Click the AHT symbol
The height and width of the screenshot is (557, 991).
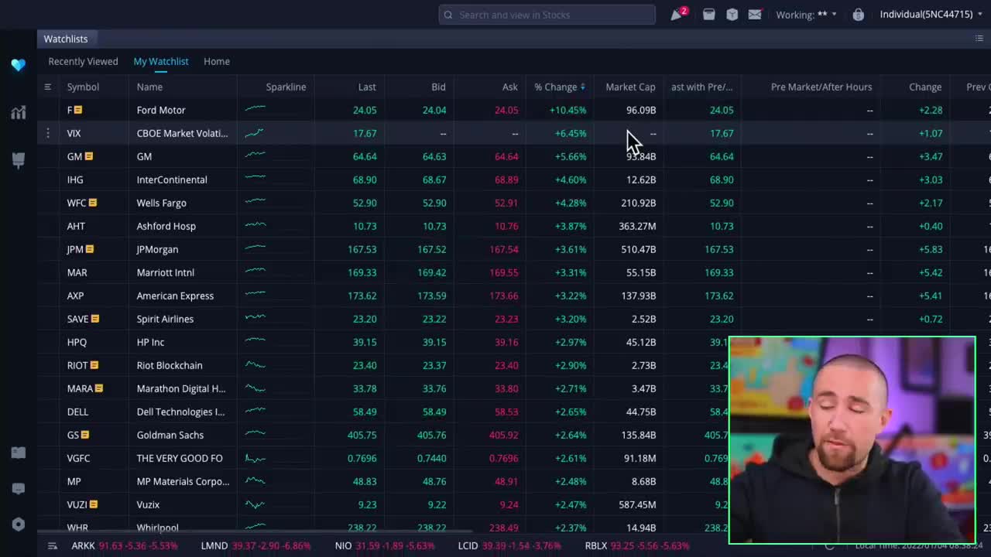[x=76, y=226]
